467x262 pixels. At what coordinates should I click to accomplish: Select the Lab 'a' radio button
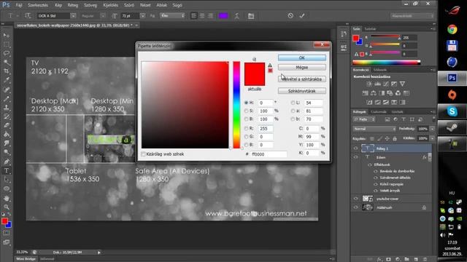coord(293,111)
